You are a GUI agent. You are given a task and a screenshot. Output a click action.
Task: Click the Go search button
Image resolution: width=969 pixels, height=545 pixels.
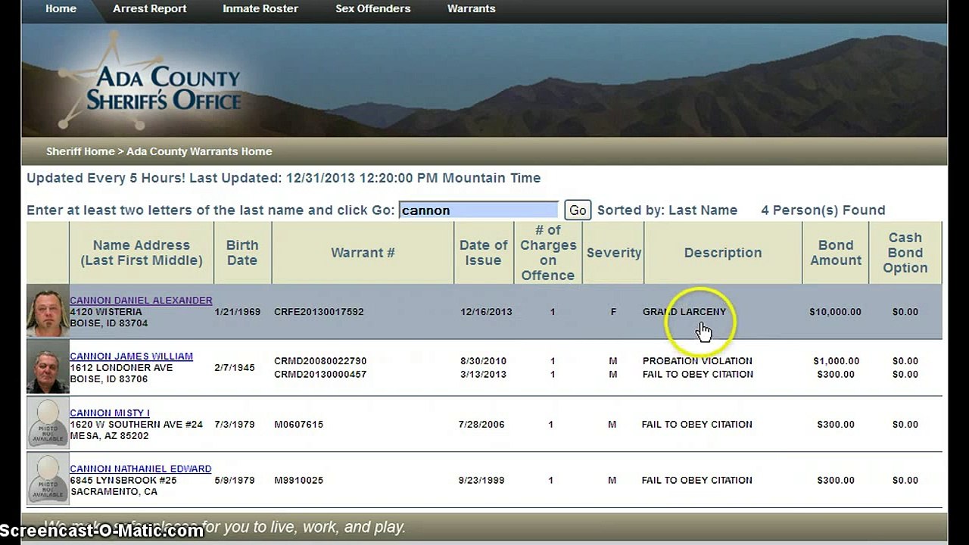tap(578, 210)
